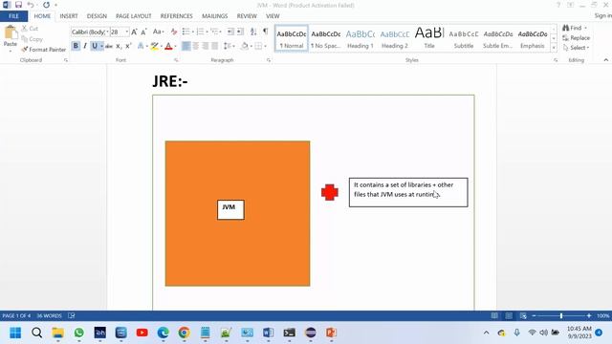Show or hide paragraph marks
The width and height of the screenshot is (612, 344).
266,32
